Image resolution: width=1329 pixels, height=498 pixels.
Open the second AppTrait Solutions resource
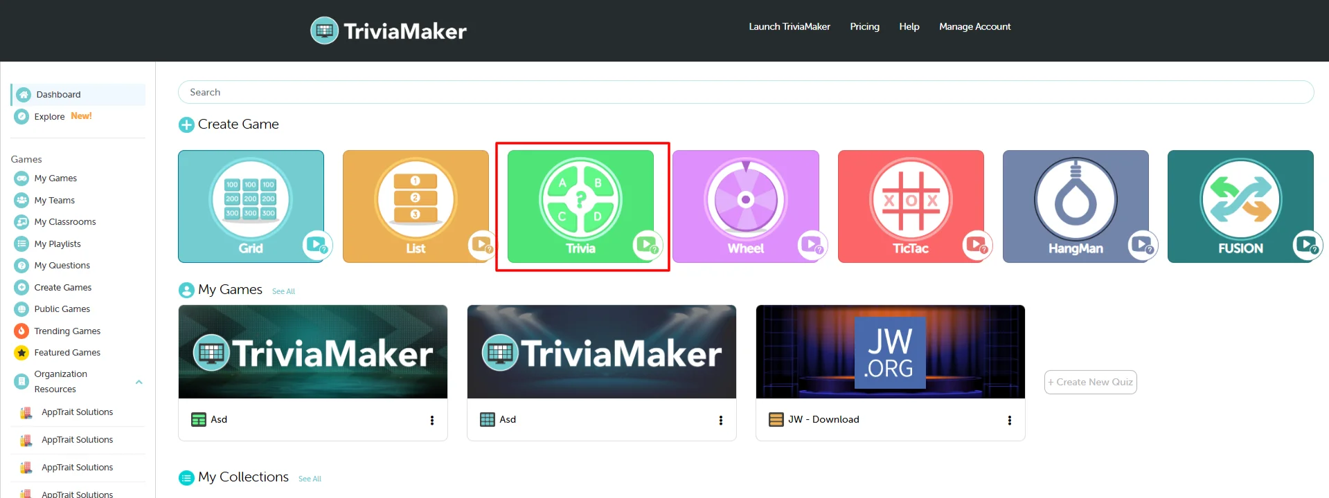click(x=77, y=440)
